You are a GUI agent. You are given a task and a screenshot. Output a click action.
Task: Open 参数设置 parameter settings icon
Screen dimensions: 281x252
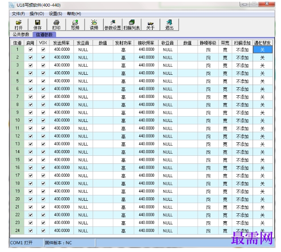pyautogui.click(x=113, y=25)
